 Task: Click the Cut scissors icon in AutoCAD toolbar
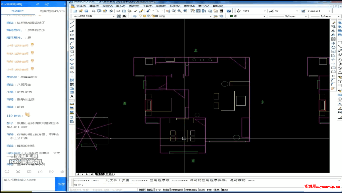click(118, 11)
